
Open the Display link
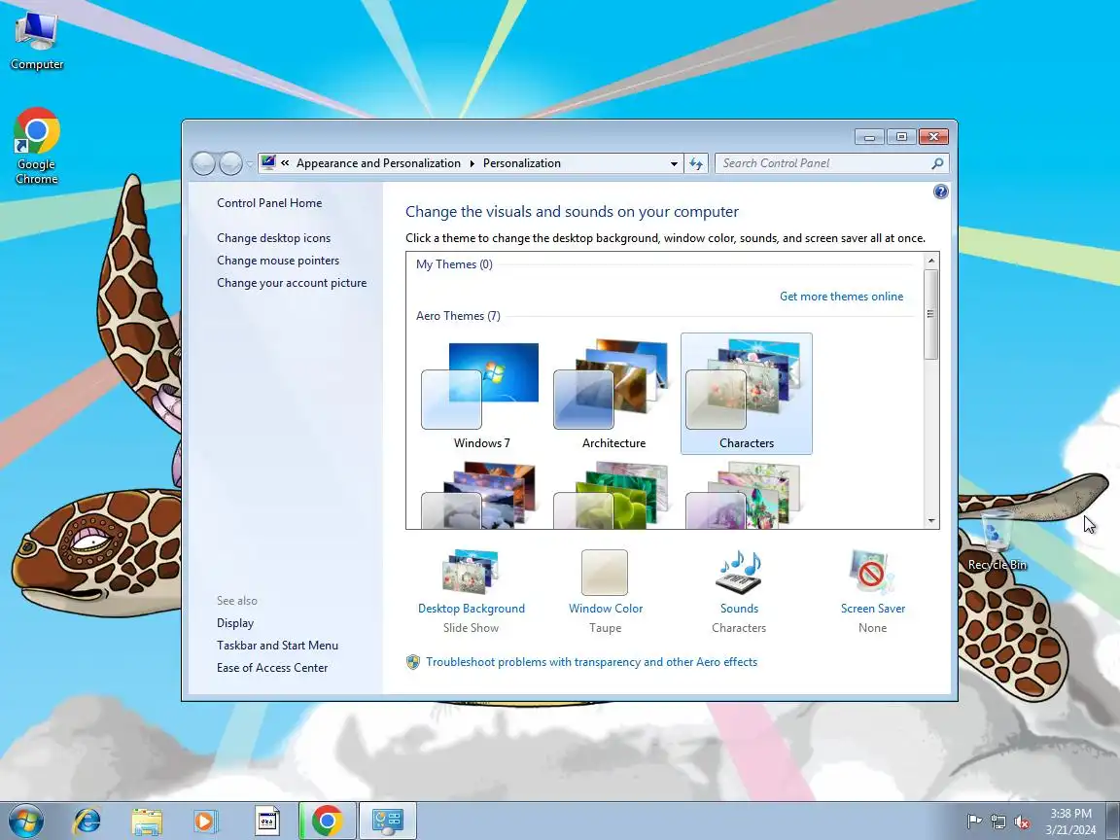point(235,623)
